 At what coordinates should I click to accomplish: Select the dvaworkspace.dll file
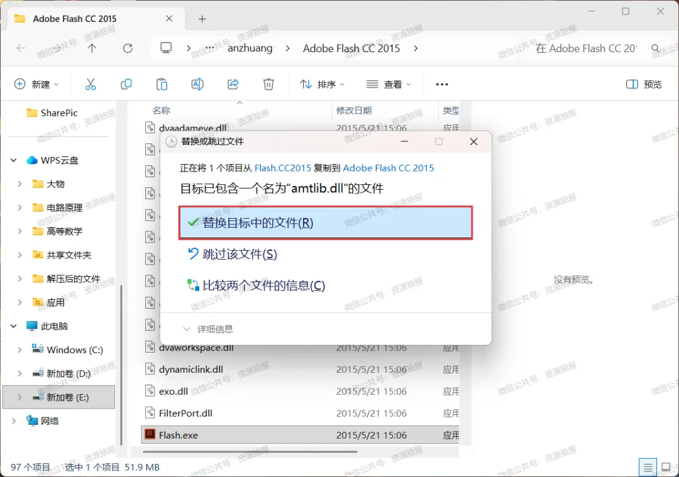(196, 348)
